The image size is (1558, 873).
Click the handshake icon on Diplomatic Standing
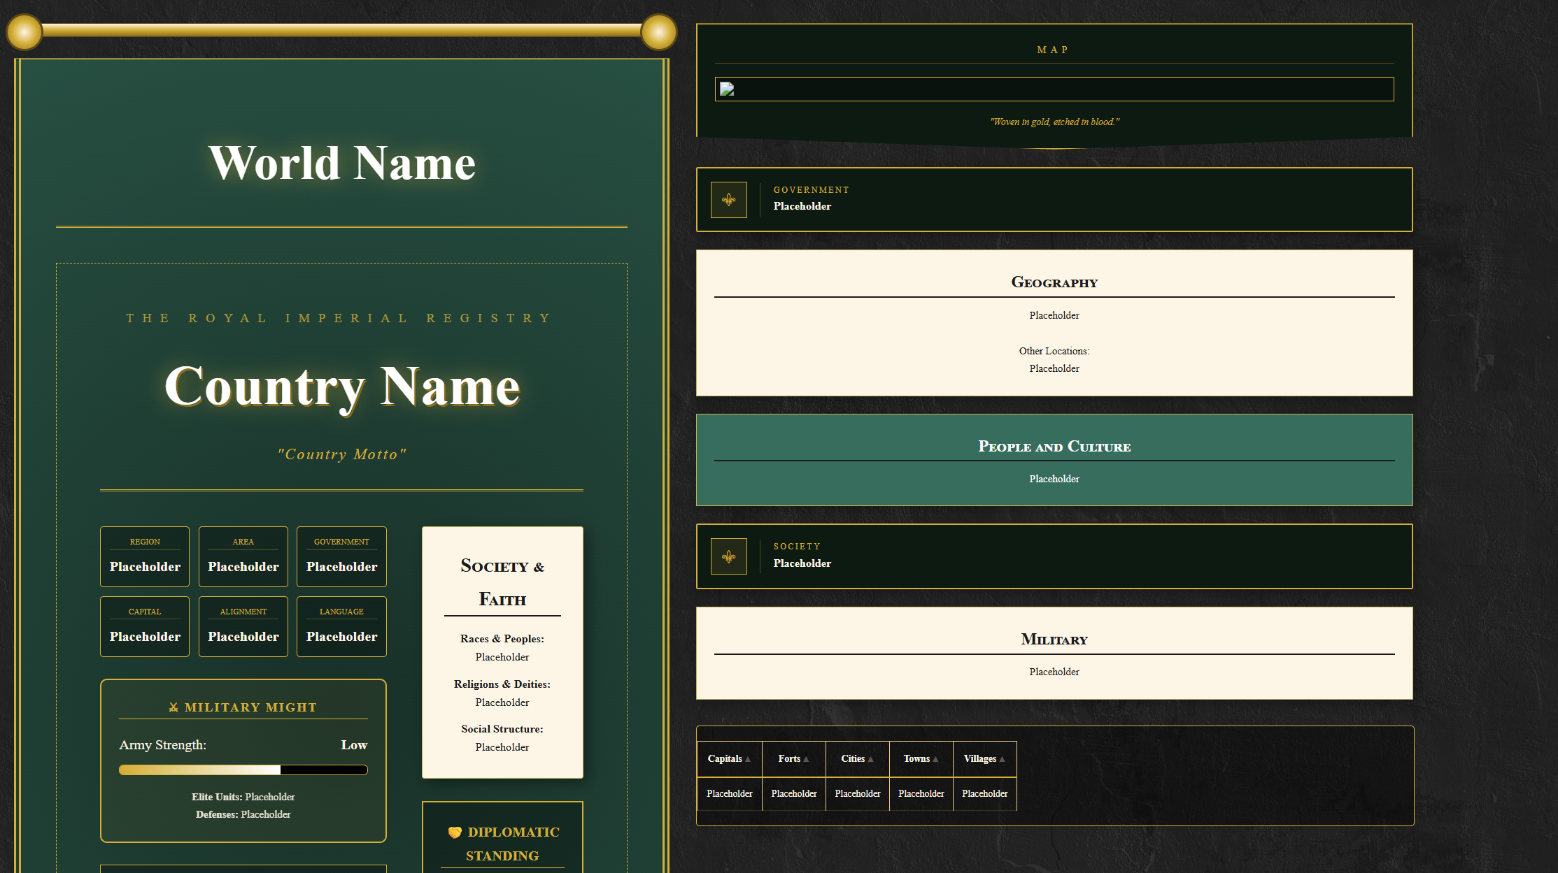[x=453, y=832]
